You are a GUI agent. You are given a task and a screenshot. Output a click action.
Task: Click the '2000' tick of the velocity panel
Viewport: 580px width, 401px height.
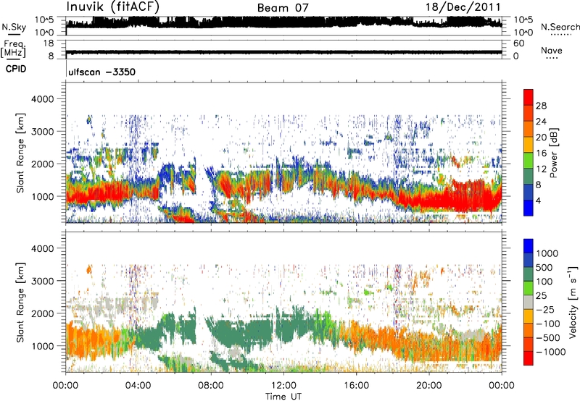click(42, 313)
